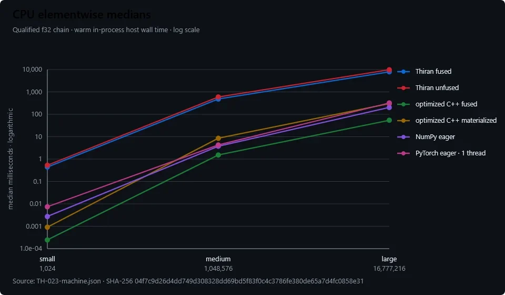Image resolution: width=505 pixels, height=295 pixels.
Task: Click the NumPy eager legend marker
Action: 403,137
